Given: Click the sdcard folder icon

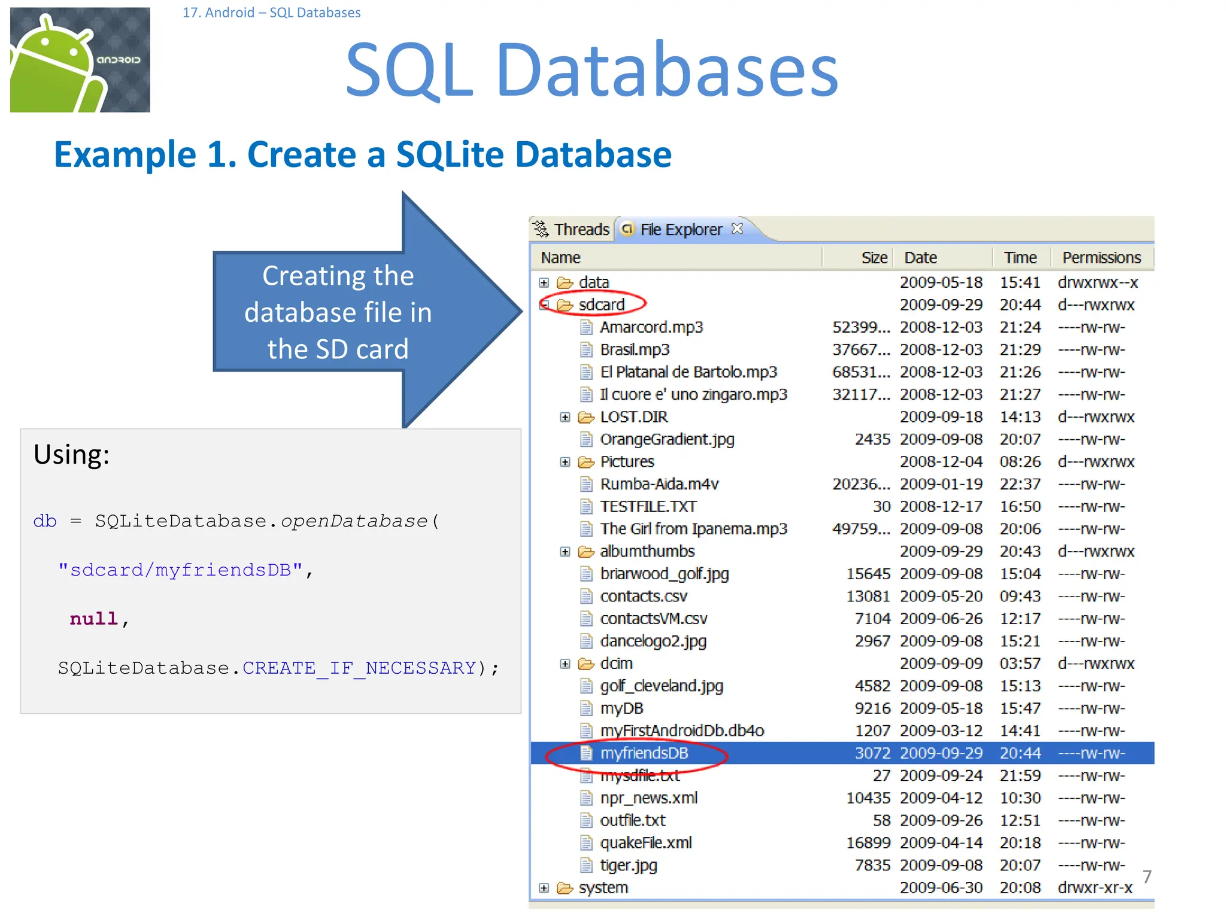Looking at the screenshot, I should pos(565,305).
